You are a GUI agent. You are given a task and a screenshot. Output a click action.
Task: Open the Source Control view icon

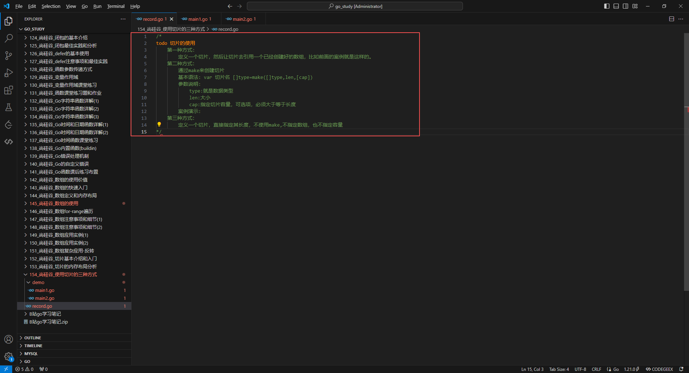(x=9, y=56)
